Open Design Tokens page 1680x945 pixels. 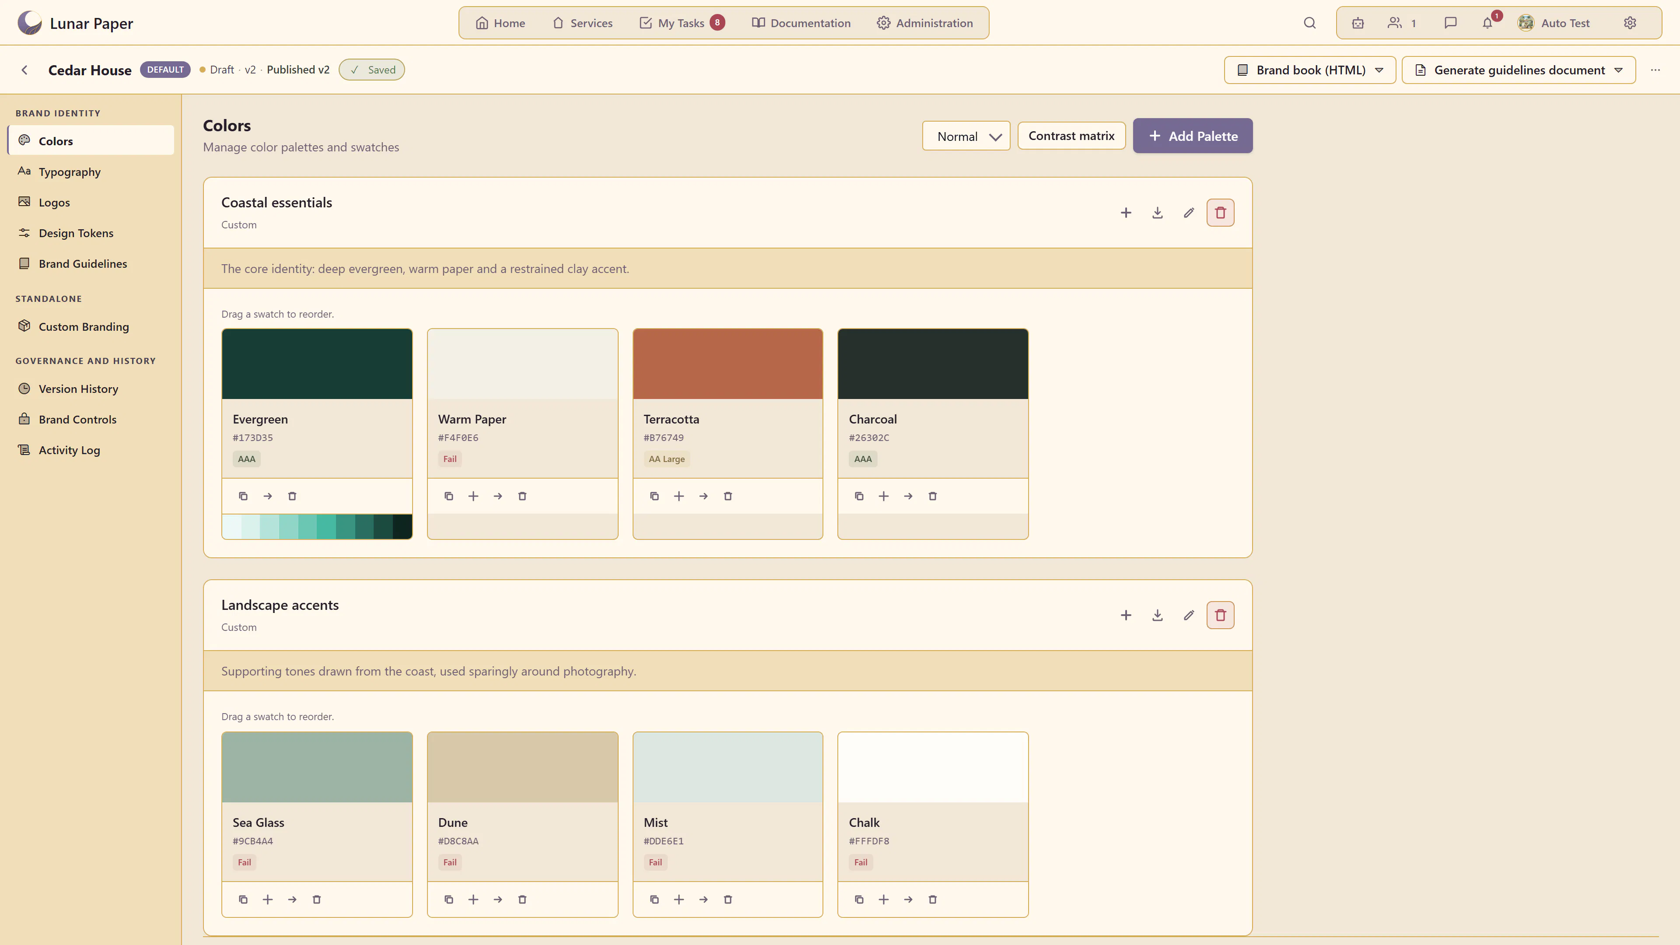tap(91, 233)
